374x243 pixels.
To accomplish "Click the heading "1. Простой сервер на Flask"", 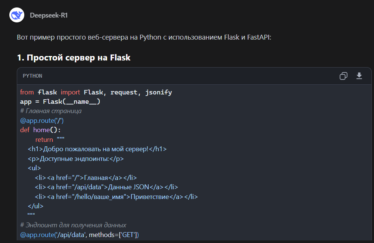I will [x=74, y=57].
